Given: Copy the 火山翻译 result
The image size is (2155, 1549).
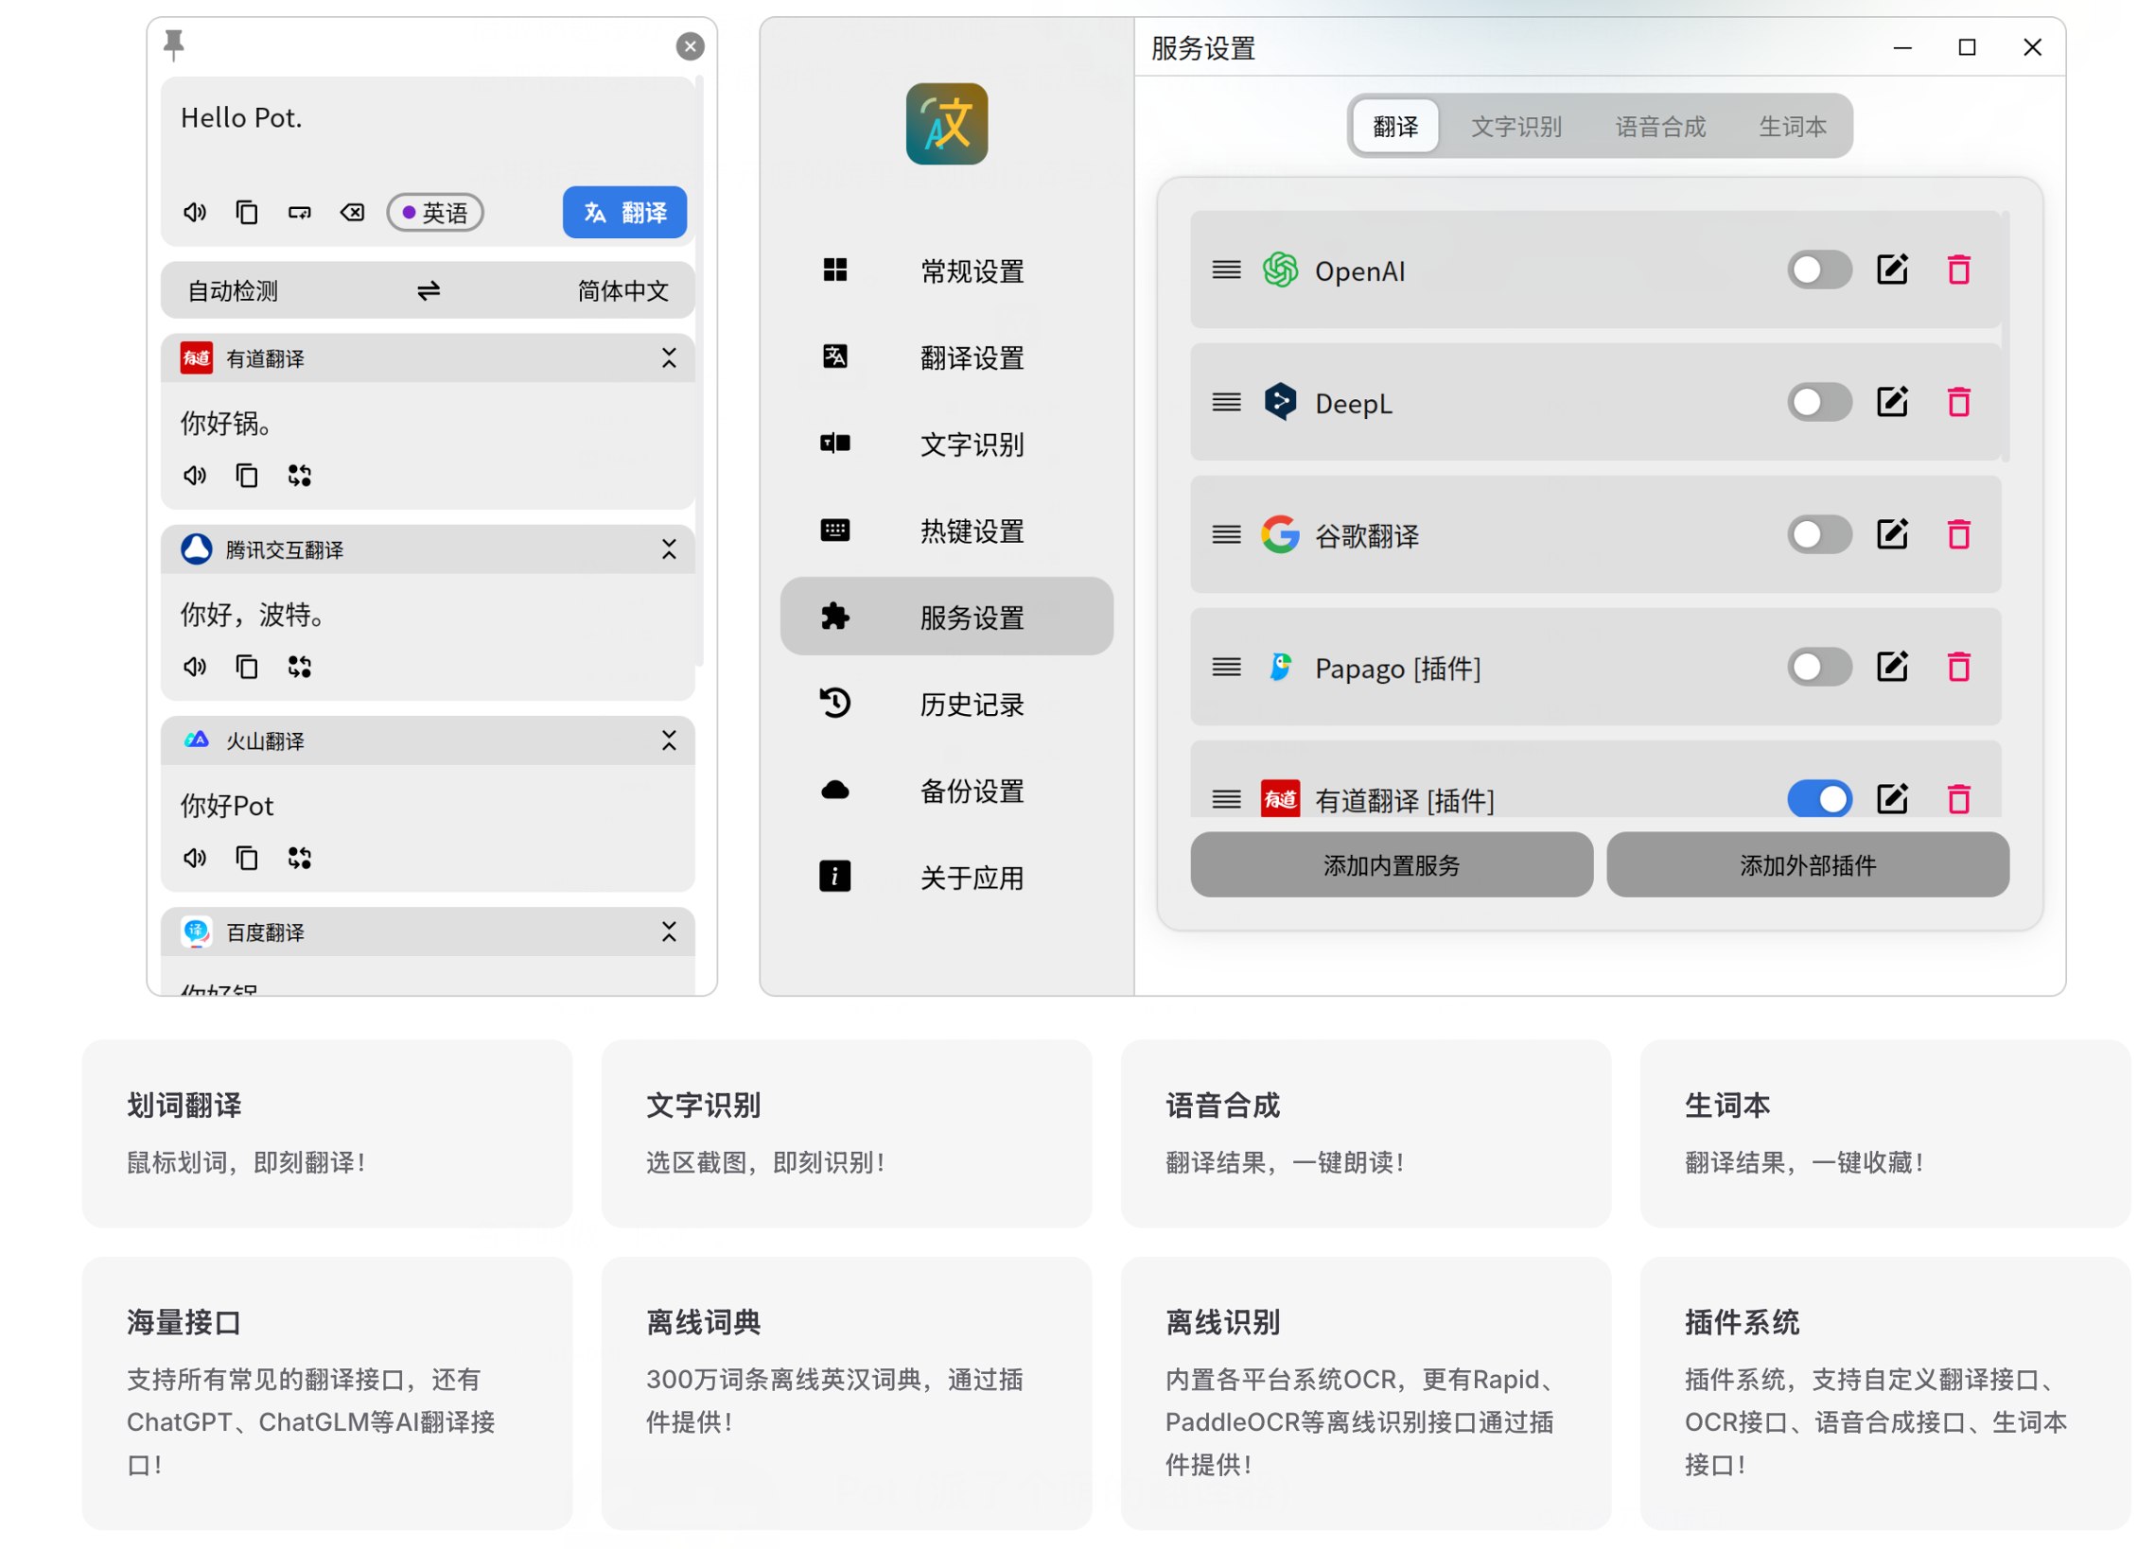Looking at the screenshot, I should (247, 858).
